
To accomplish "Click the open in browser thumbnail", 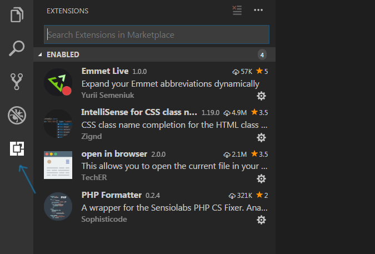I will click(58, 165).
